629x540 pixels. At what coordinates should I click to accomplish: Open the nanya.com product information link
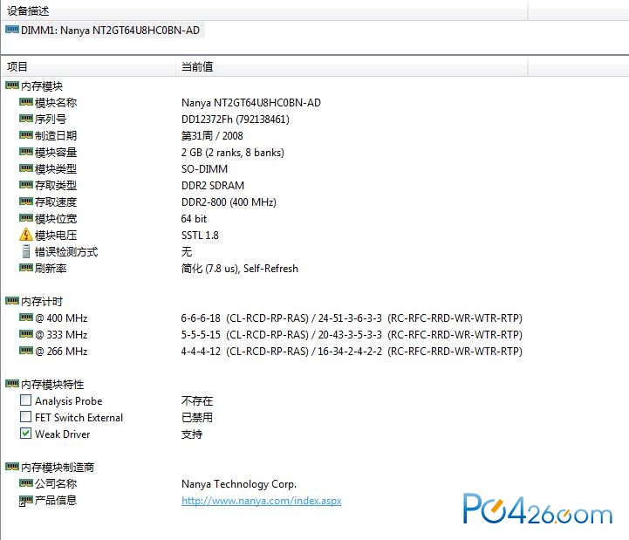coord(261,501)
